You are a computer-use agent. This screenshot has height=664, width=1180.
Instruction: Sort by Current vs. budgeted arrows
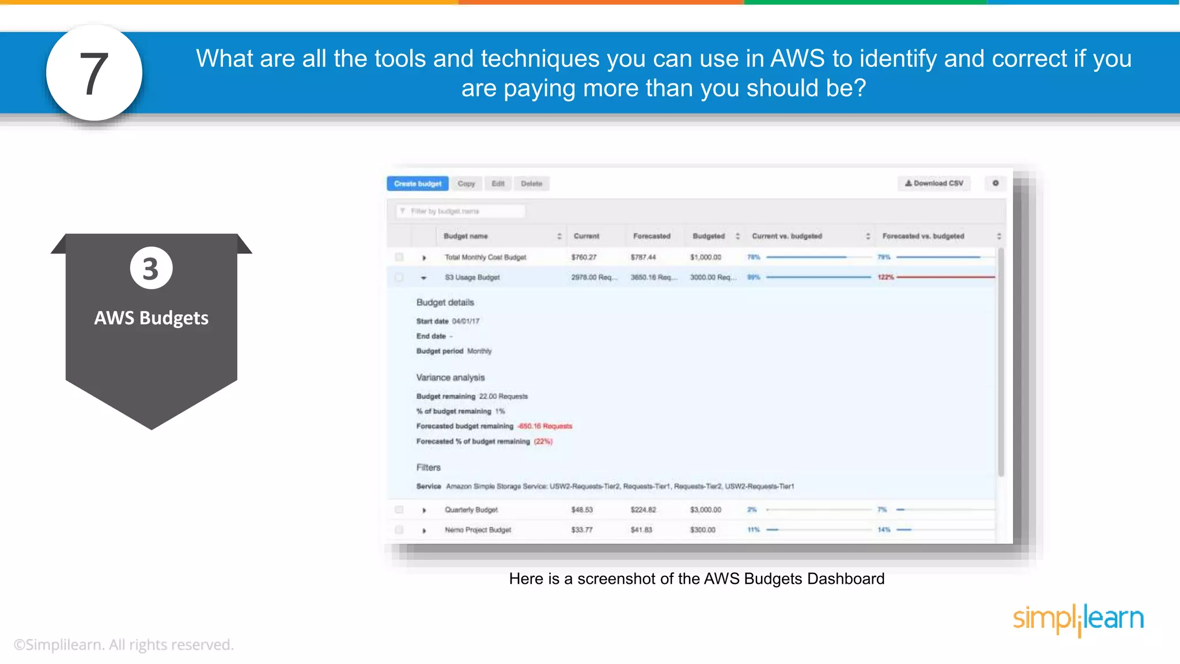(868, 236)
